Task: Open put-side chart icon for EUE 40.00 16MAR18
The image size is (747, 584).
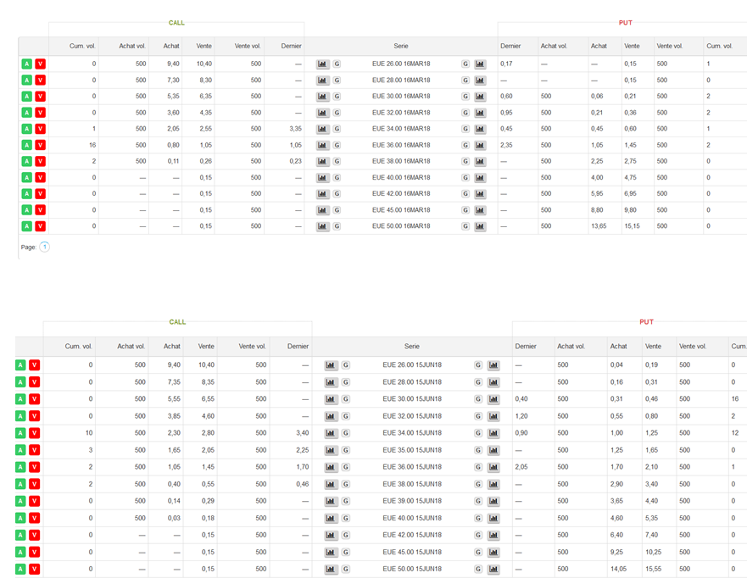Action: pyautogui.click(x=480, y=178)
